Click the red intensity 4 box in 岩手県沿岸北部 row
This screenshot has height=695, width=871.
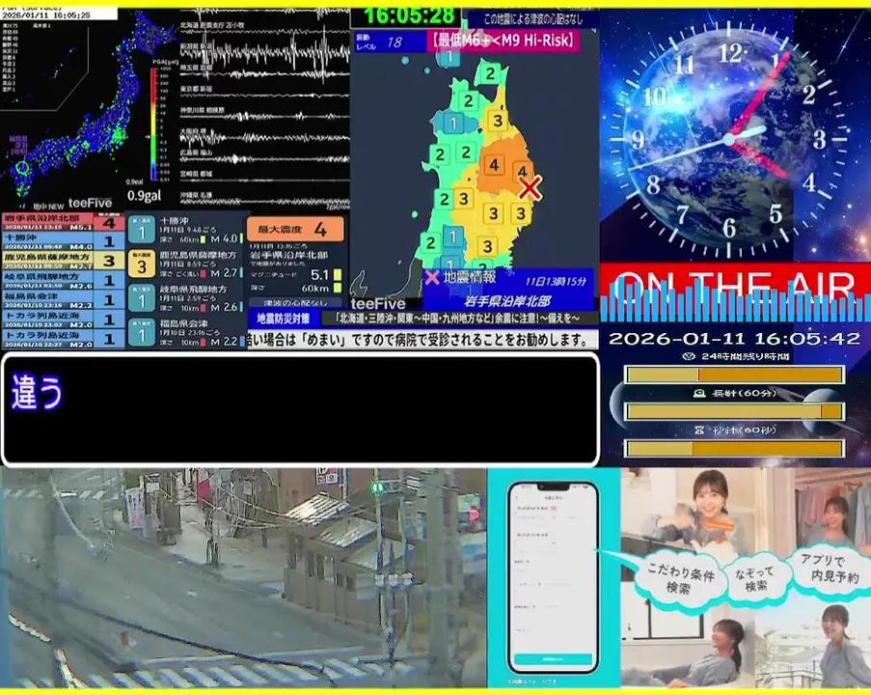click(x=109, y=223)
